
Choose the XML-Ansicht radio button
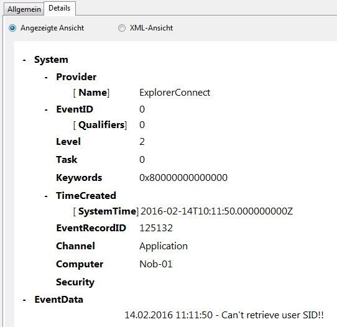[122, 28]
